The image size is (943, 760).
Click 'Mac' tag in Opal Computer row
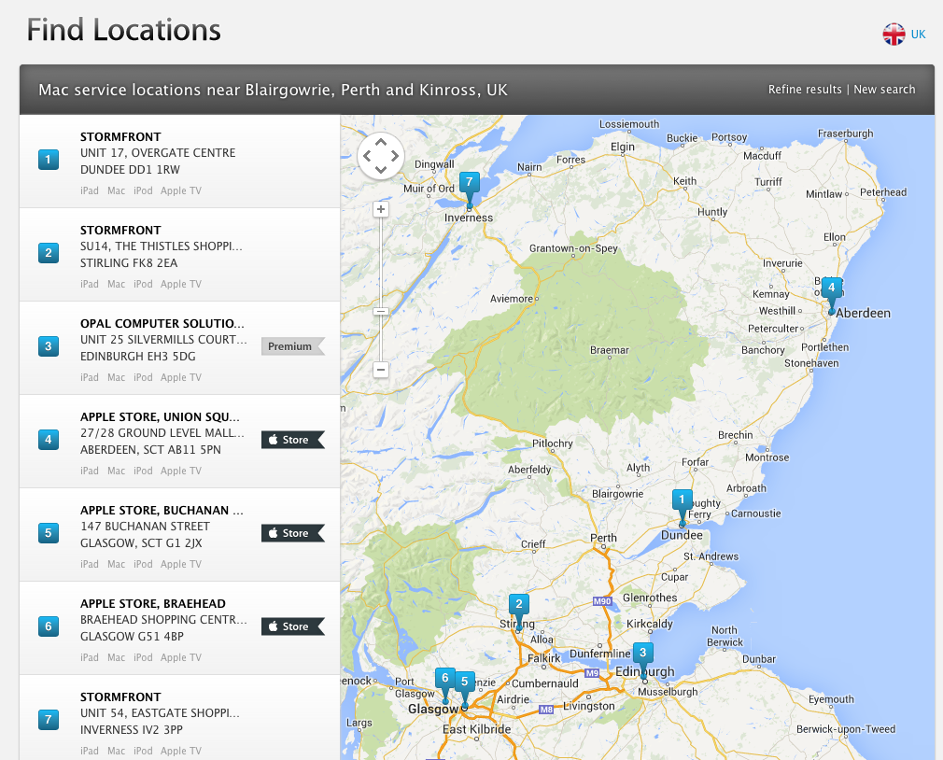116,377
